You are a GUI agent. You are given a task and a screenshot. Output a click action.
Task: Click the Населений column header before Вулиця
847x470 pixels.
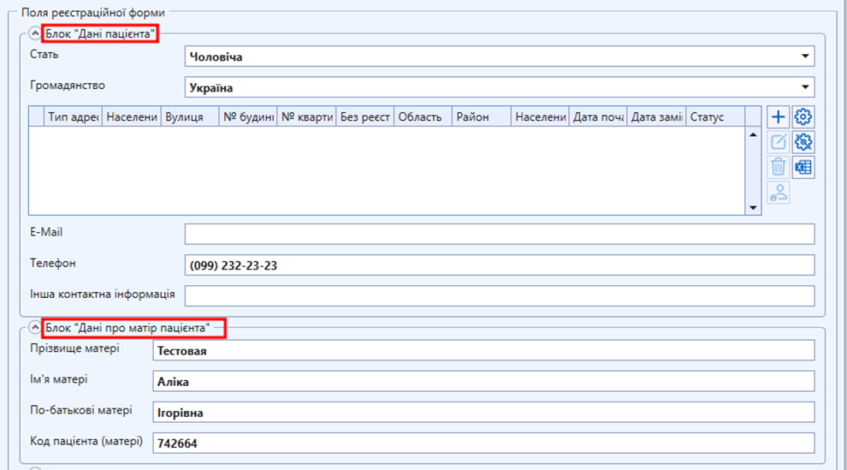tap(131, 116)
